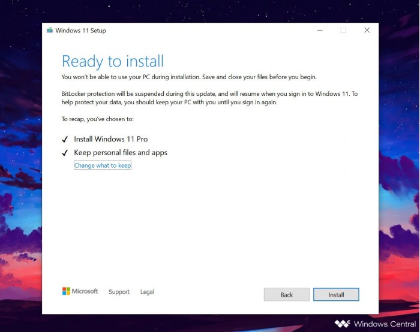Click the To recap, you've chosen to line
The height and width of the screenshot is (332, 420).
pos(97,119)
